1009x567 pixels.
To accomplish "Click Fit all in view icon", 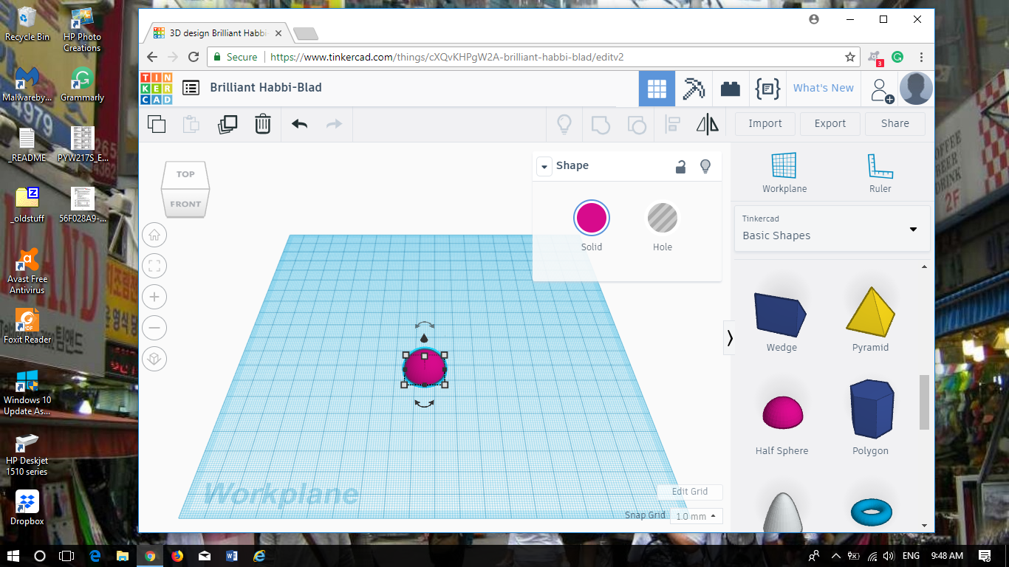I will coord(154,266).
